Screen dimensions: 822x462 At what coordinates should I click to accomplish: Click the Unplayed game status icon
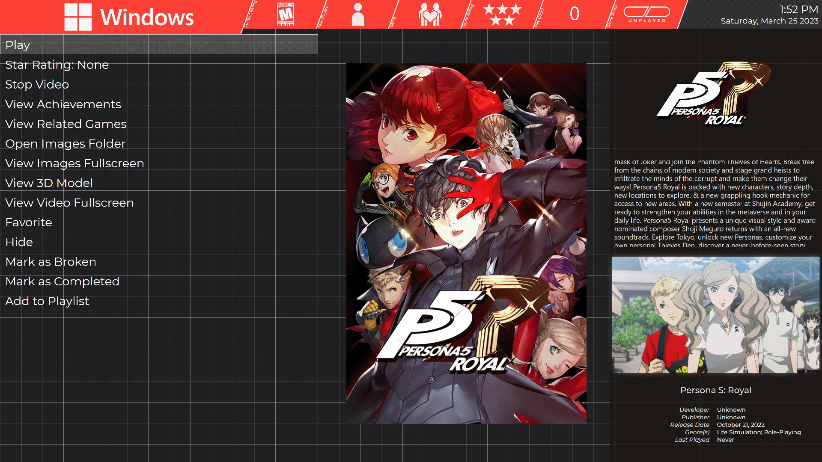tap(646, 14)
